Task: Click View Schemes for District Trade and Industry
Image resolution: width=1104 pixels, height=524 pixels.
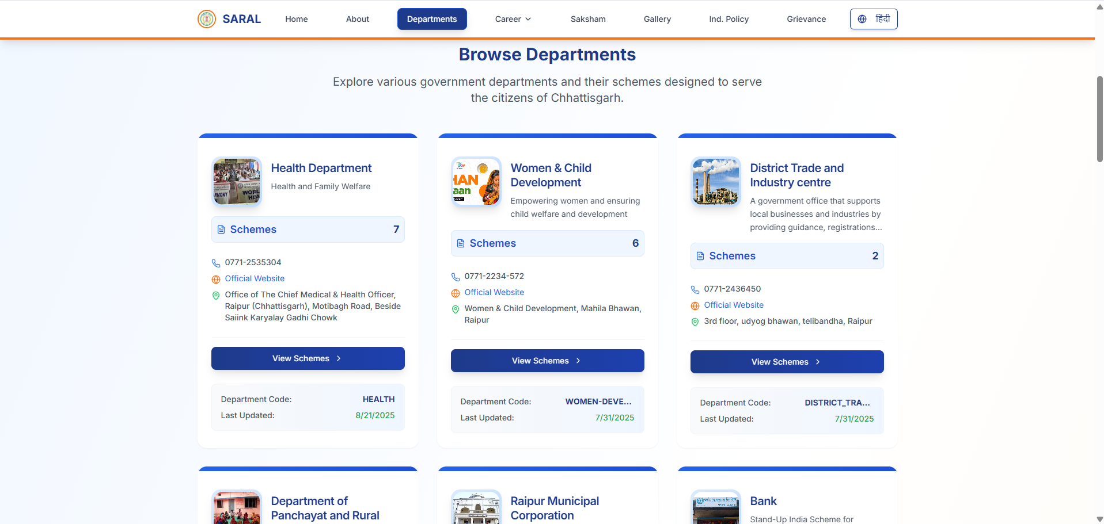Action: pos(787,362)
